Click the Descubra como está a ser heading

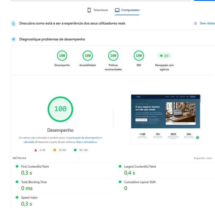pos(73,23)
